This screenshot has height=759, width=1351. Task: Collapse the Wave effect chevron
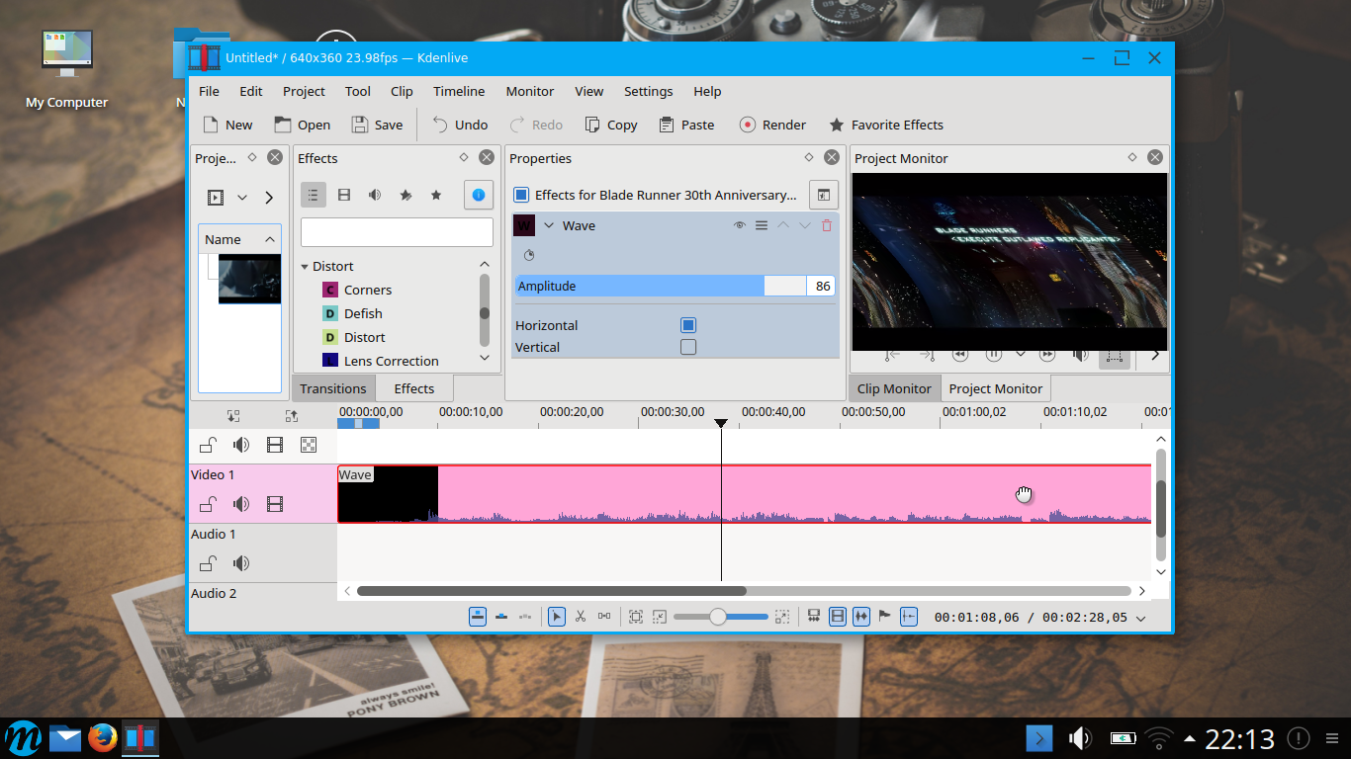[x=549, y=225]
